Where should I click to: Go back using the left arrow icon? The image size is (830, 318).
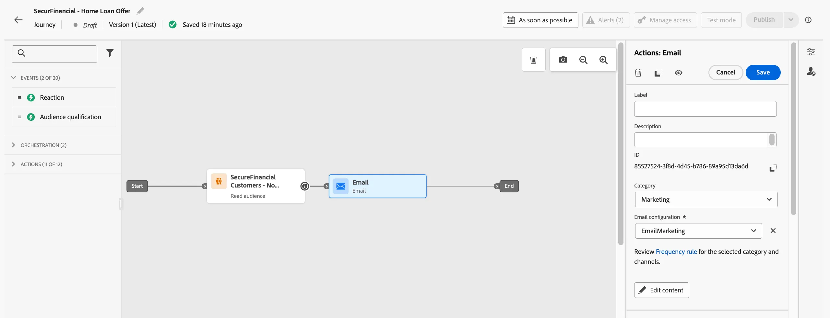18,20
